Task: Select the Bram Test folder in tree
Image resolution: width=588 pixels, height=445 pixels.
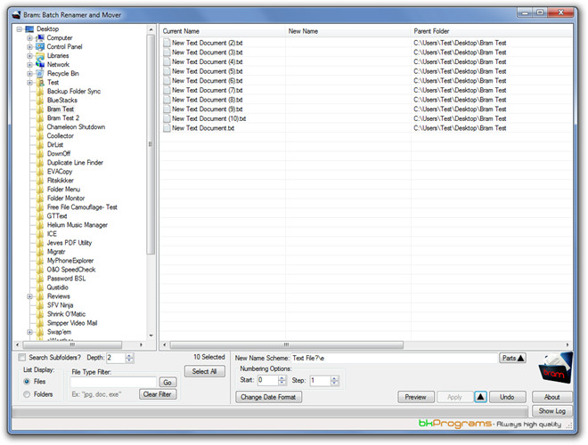Action: pyautogui.click(x=61, y=109)
